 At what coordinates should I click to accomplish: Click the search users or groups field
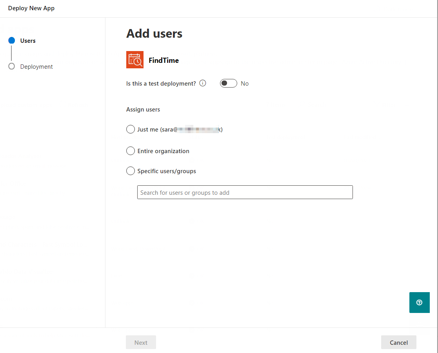point(245,192)
